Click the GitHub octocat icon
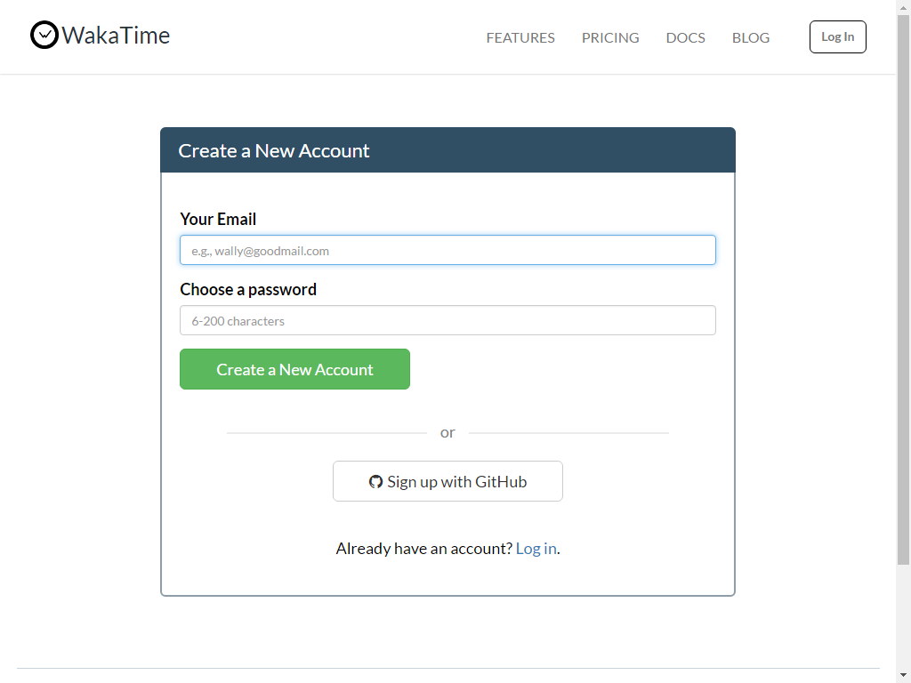Image resolution: width=911 pixels, height=683 pixels. click(375, 482)
